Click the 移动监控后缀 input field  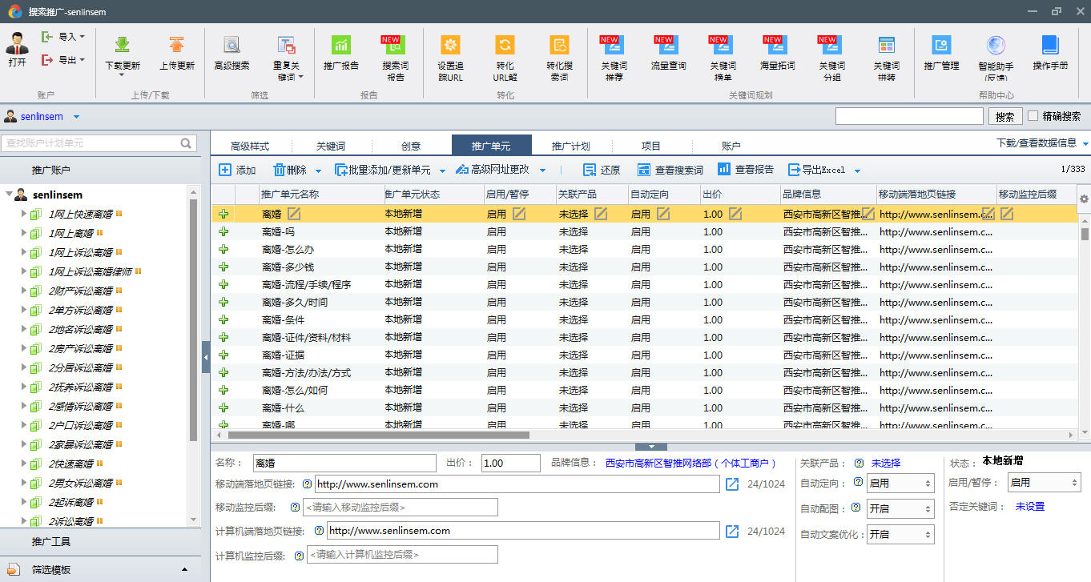[x=400, y=508]
